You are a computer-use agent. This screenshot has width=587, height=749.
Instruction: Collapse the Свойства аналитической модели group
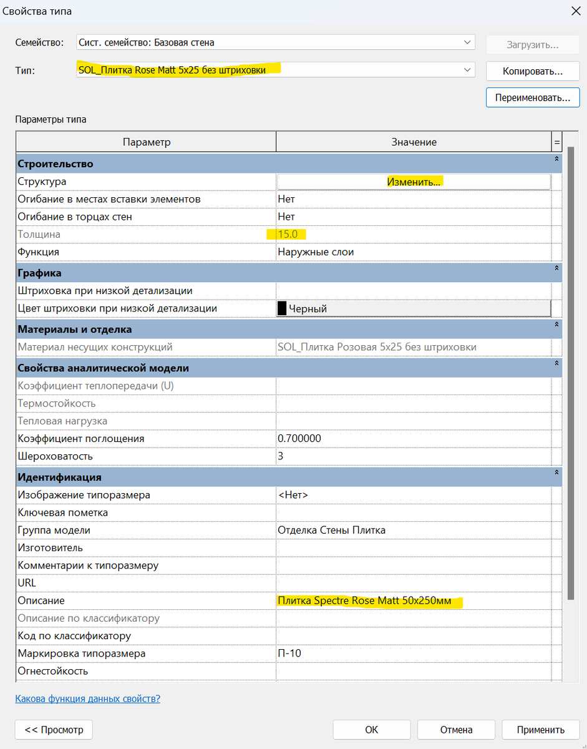point(556,364)
